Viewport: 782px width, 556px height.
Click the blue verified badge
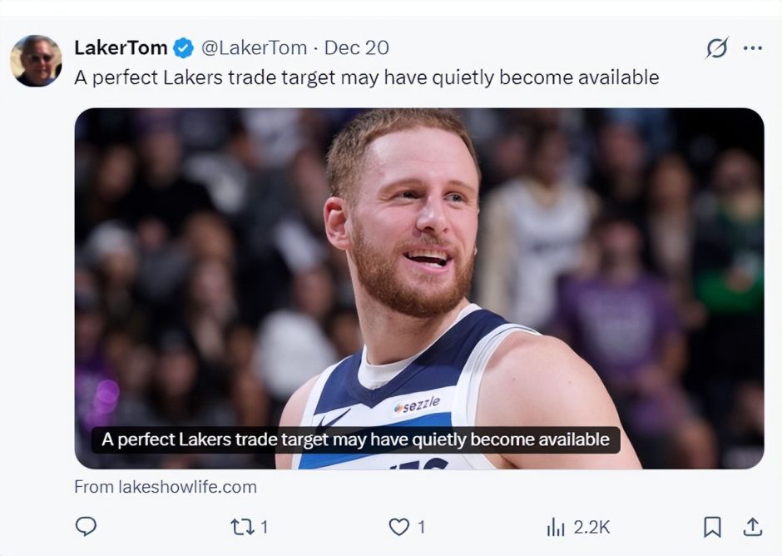pos(183,48)
